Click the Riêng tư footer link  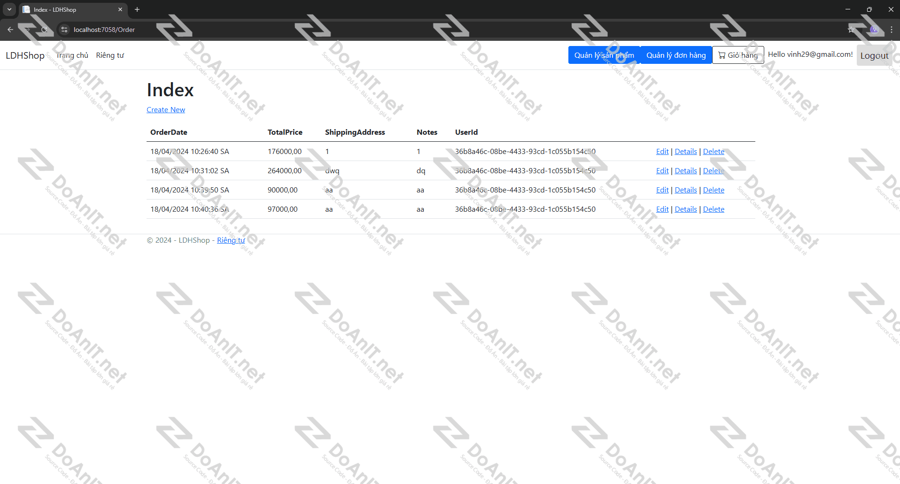pyautogui.click(x=231, y=240)
